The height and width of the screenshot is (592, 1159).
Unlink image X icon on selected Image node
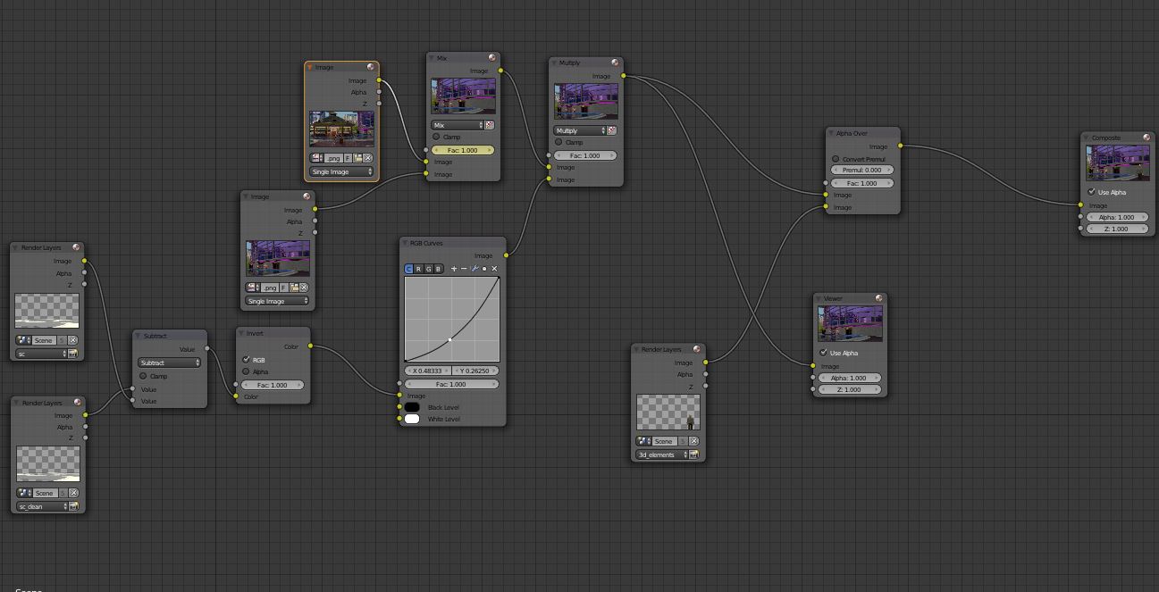click(x=367, y=158)
